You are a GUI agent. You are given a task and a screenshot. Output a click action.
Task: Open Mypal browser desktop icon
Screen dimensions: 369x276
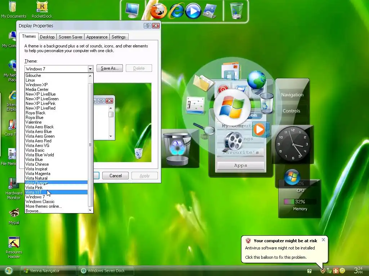click(x=14, y=216)
